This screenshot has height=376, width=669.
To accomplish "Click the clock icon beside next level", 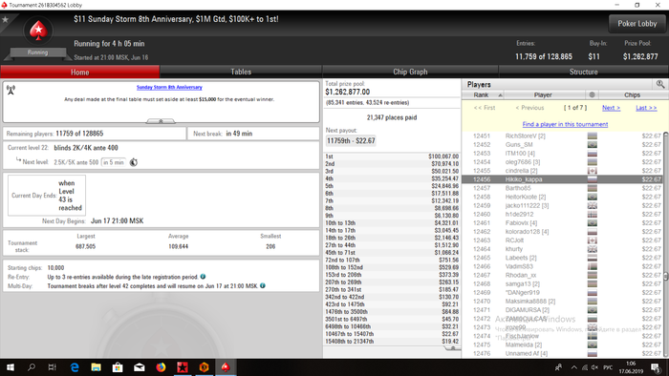I will tap(134, 162).
